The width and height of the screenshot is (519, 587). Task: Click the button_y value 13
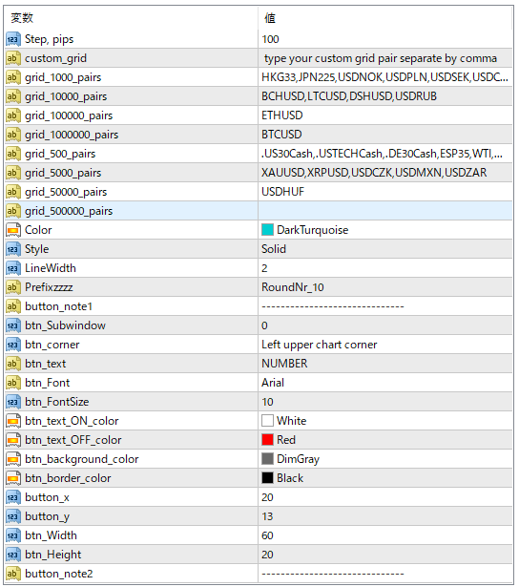pos(267,516)
